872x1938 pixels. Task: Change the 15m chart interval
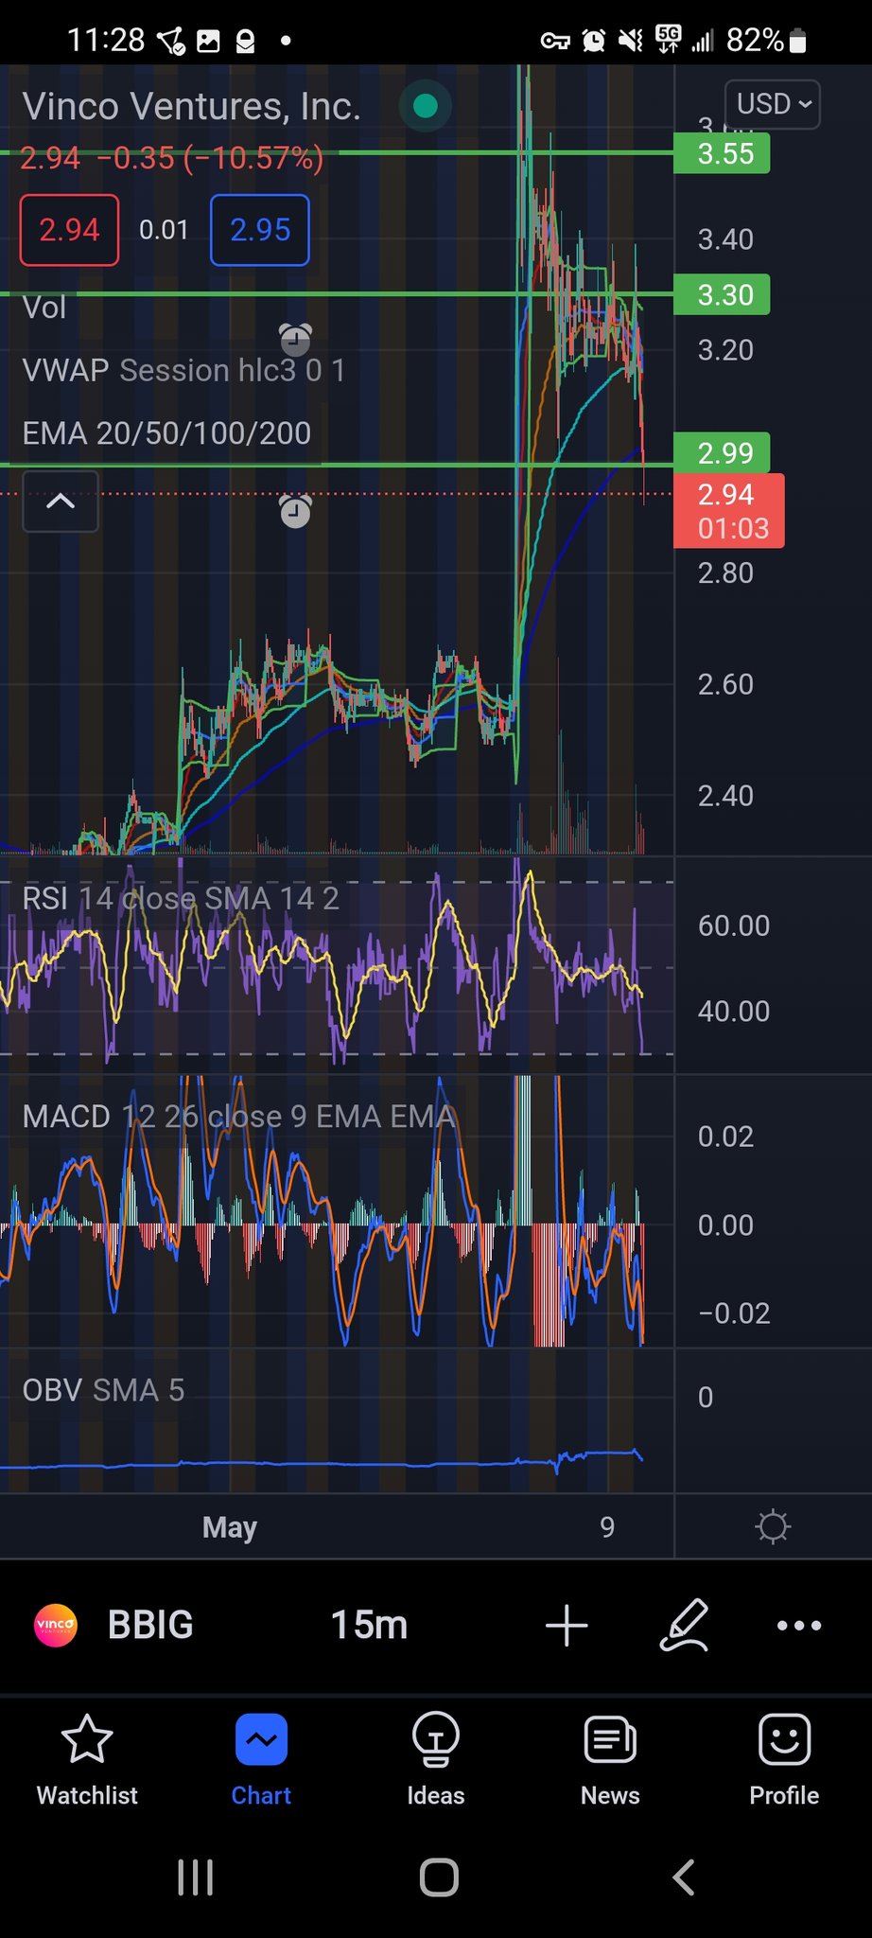[x=369, y=1625]
